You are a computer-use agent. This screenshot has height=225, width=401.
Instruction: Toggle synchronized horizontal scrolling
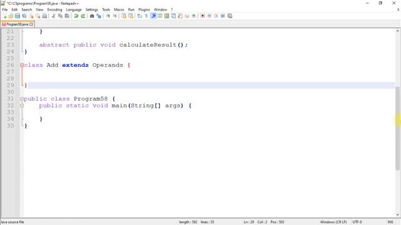coord(131,16)
